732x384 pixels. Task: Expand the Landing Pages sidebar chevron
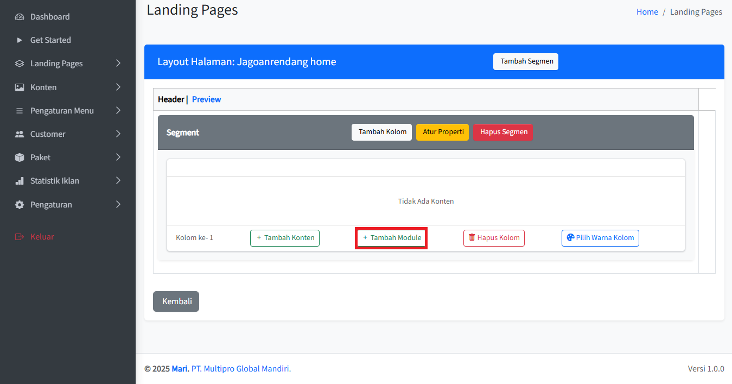click(118, 64)
